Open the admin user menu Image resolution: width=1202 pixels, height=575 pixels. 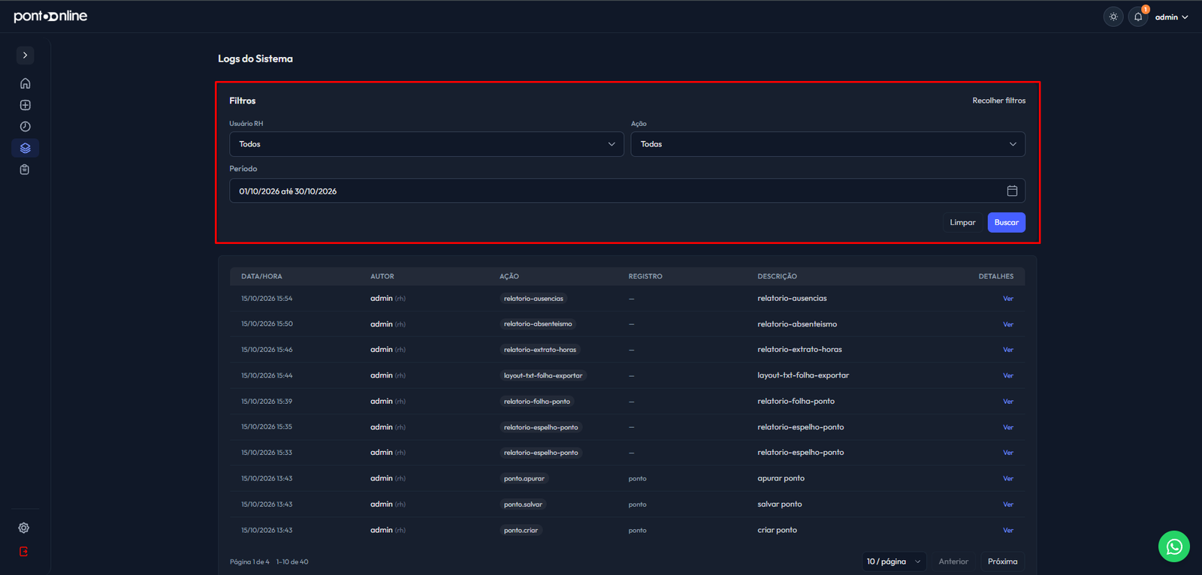coord(1171,17)
